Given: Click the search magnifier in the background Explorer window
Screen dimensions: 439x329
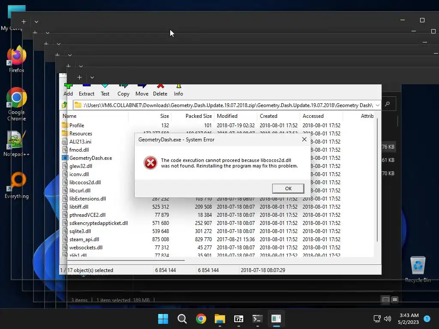Looking at the screenshot, I should point(388,104).
